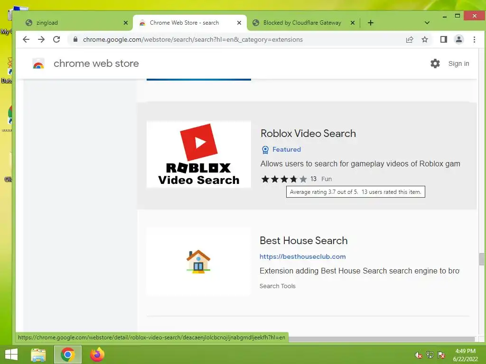Minimize the Chrome window
Viewport: 486px width, 364px height.
(444, 16)
